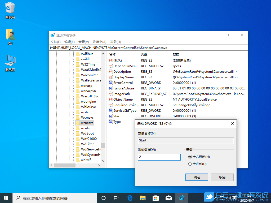Cancel the DWORD edit dialog

[222, 177]
